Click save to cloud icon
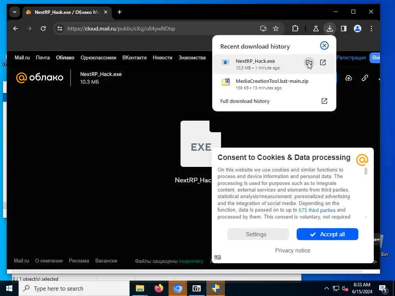 point(349,78)
